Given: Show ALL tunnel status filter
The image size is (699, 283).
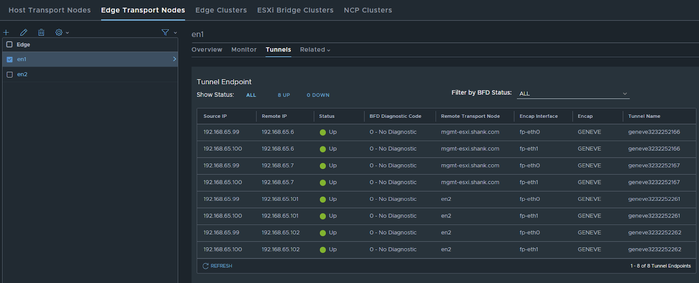Looking at the screenshot, I should (x=251, y=95).
